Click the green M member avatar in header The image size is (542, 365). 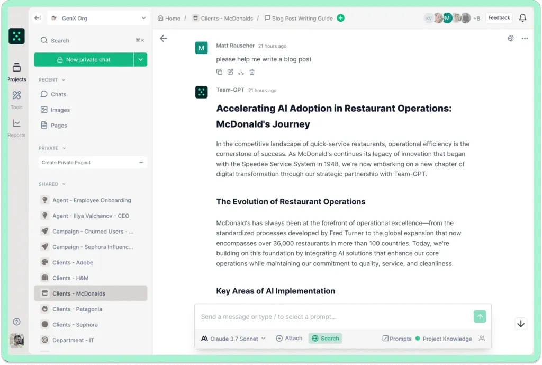(447, 18)
